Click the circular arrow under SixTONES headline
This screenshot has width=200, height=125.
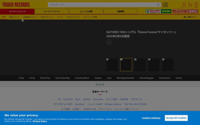pyautogui.click(x=109, y=42)
